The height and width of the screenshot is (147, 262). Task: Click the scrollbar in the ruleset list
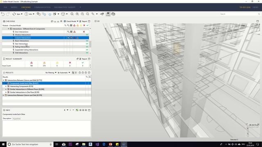click(90, 44)
